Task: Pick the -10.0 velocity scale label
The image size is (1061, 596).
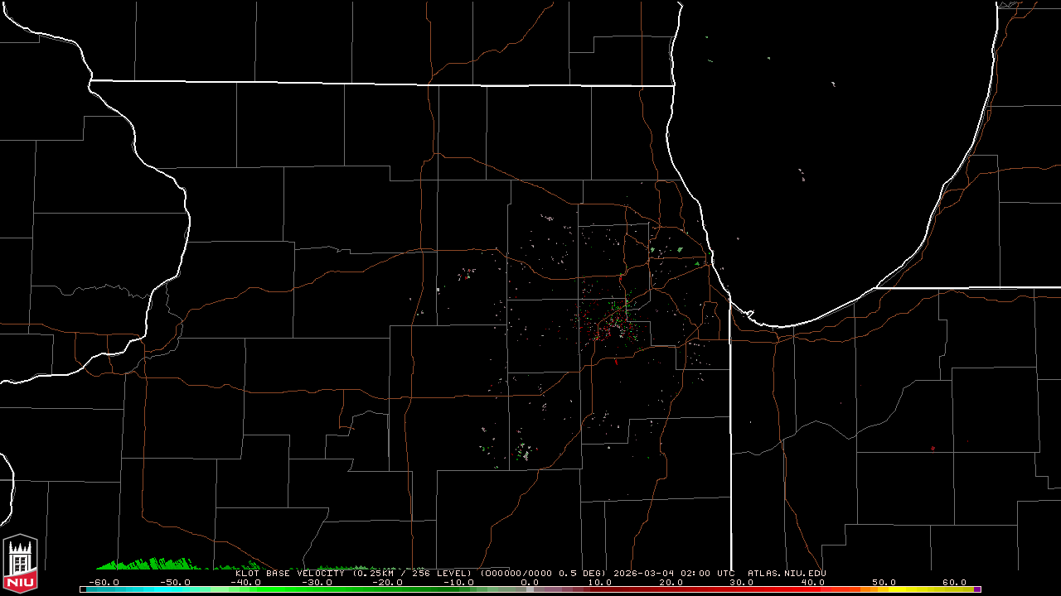Action: [x=458, y=583]
